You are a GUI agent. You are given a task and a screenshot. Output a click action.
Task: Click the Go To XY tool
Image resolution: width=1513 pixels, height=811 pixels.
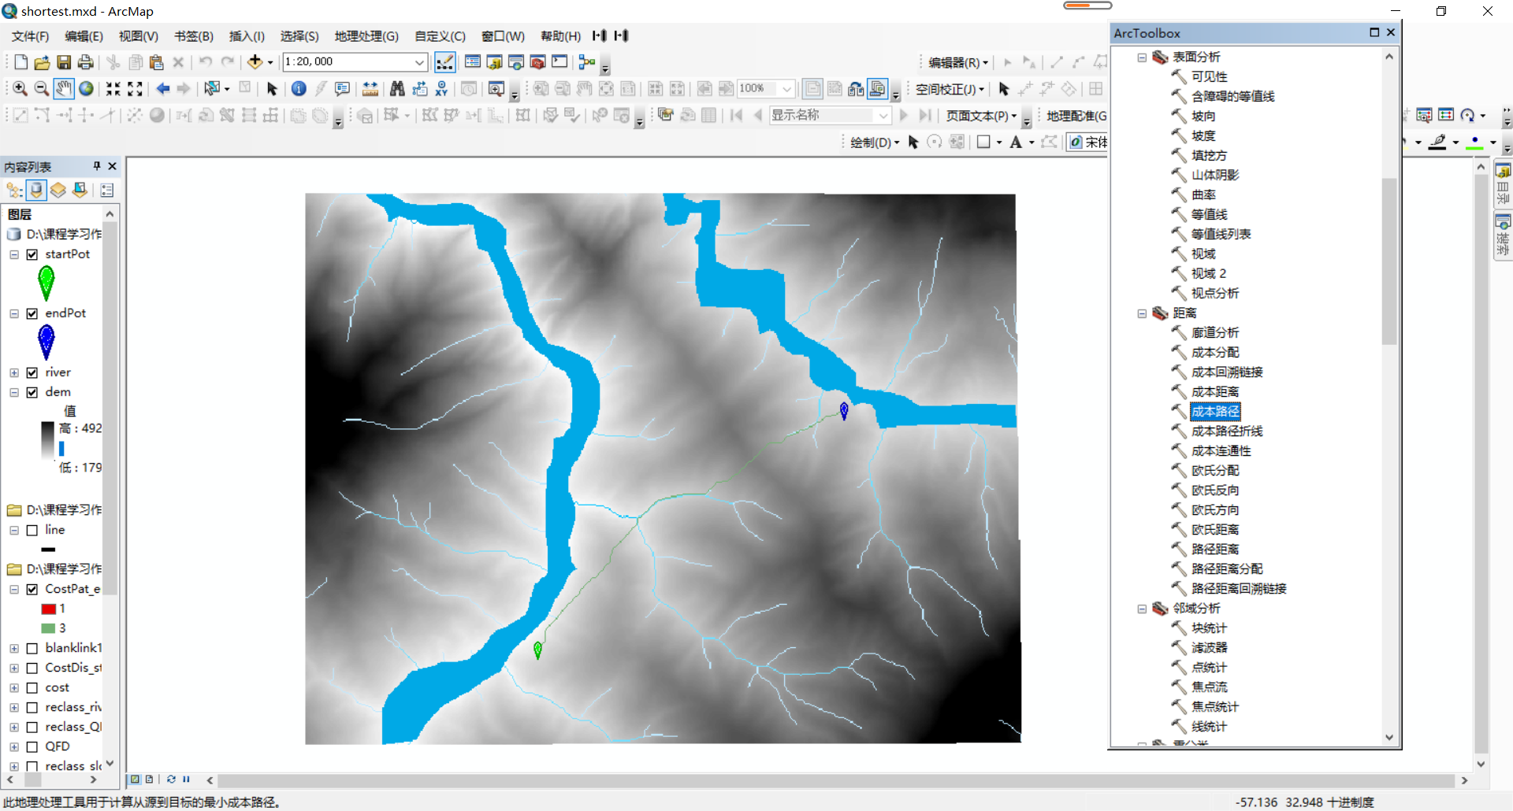pyautogui.click(x=442, y=88)
